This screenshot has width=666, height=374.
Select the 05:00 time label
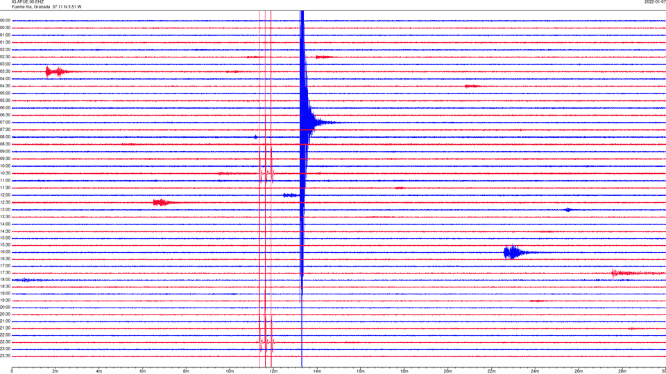tap(5, 93)
